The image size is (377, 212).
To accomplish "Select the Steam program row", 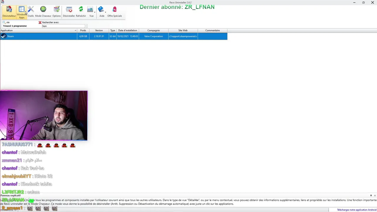I will click(x=114, y=36).
